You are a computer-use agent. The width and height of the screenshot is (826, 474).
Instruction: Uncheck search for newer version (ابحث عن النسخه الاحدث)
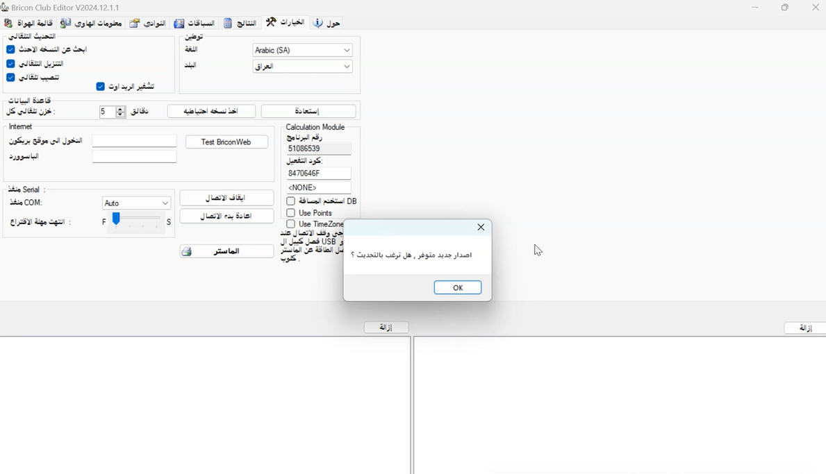point(11,49)
